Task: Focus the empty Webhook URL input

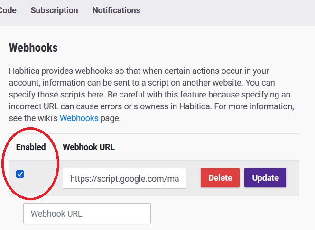Action: [x=87, y=214]
